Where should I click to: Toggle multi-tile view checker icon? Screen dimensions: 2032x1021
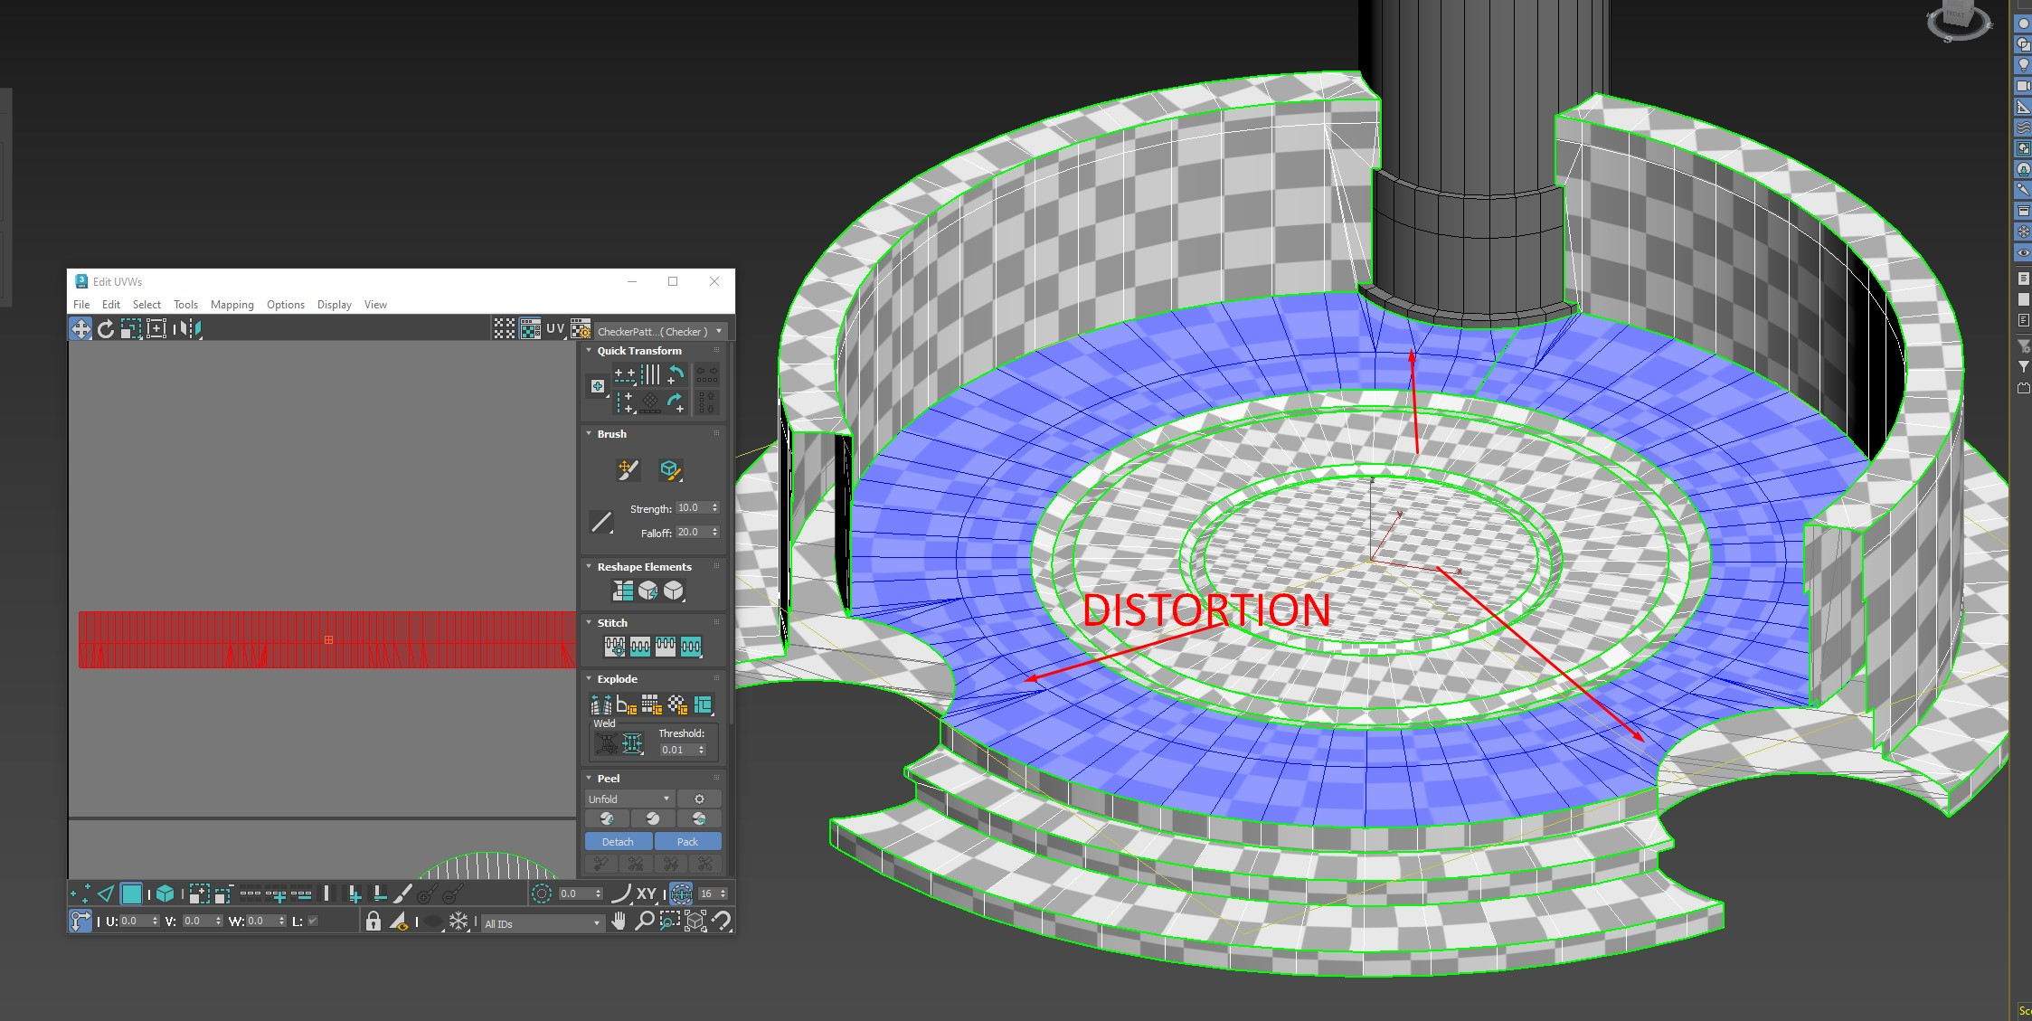click(x=504, y=329)
